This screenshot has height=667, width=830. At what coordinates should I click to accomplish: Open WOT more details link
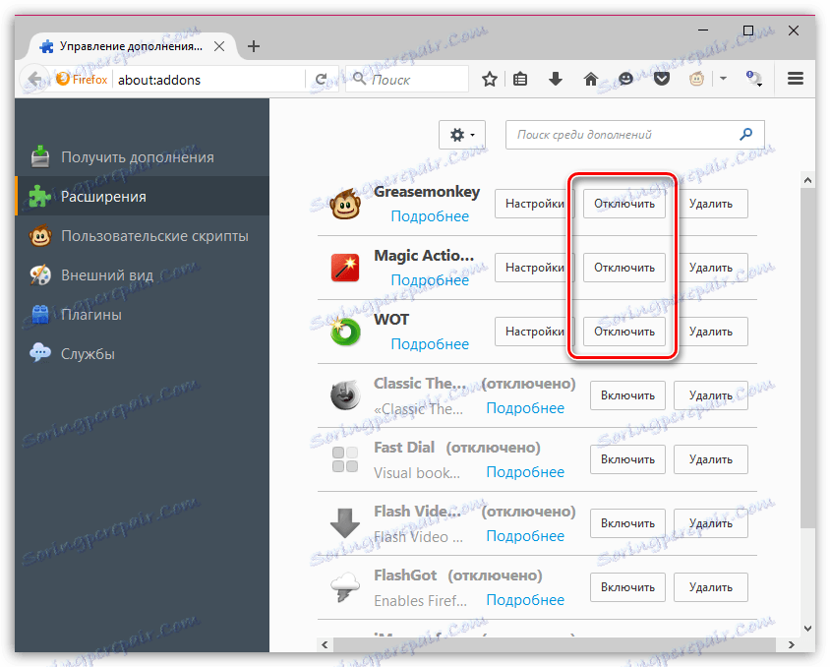[430, 344]
